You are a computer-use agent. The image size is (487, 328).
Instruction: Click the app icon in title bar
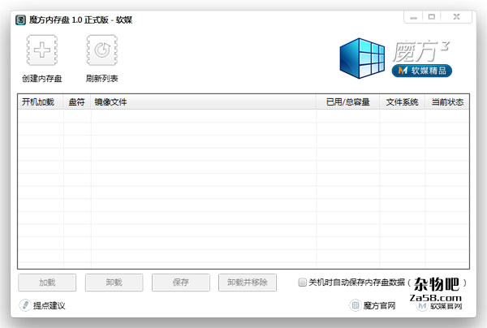20,20
